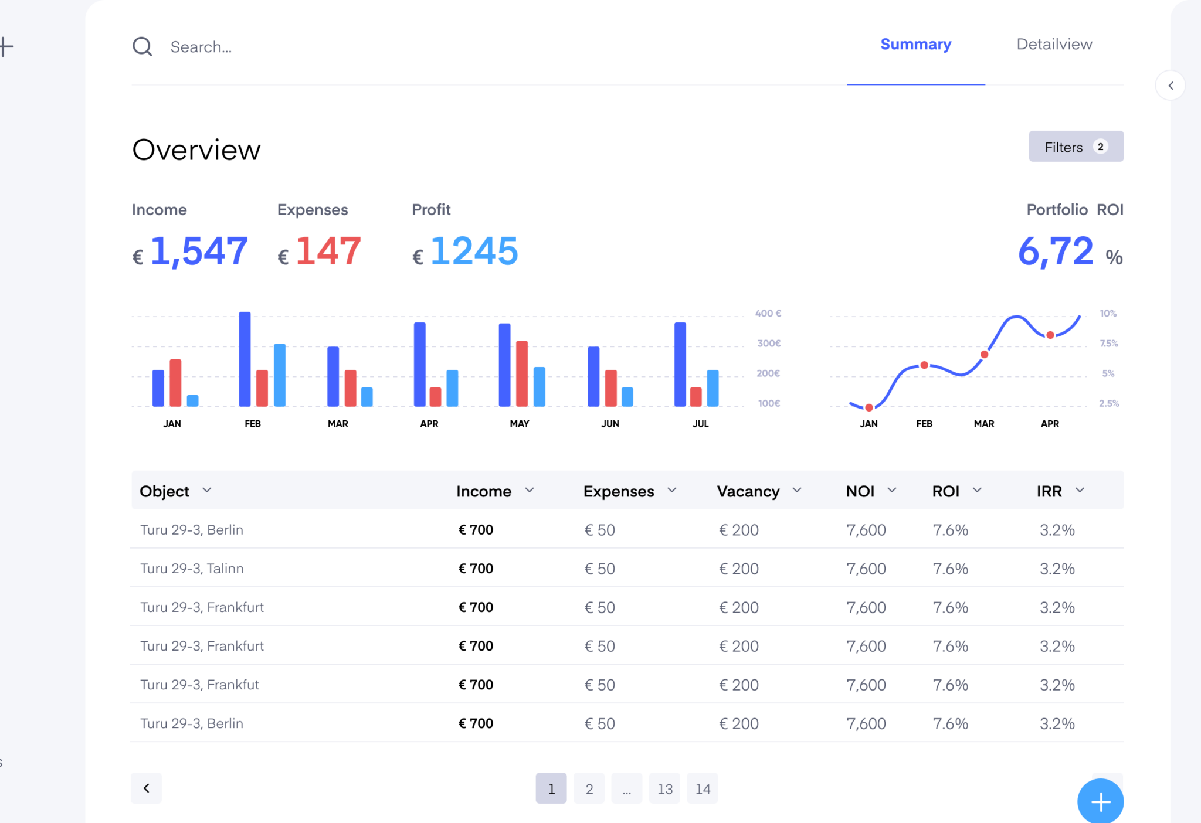Viewport: 1201px width, 823px height.
Task: Click the blue floating add button
Action: [1100, 801]
